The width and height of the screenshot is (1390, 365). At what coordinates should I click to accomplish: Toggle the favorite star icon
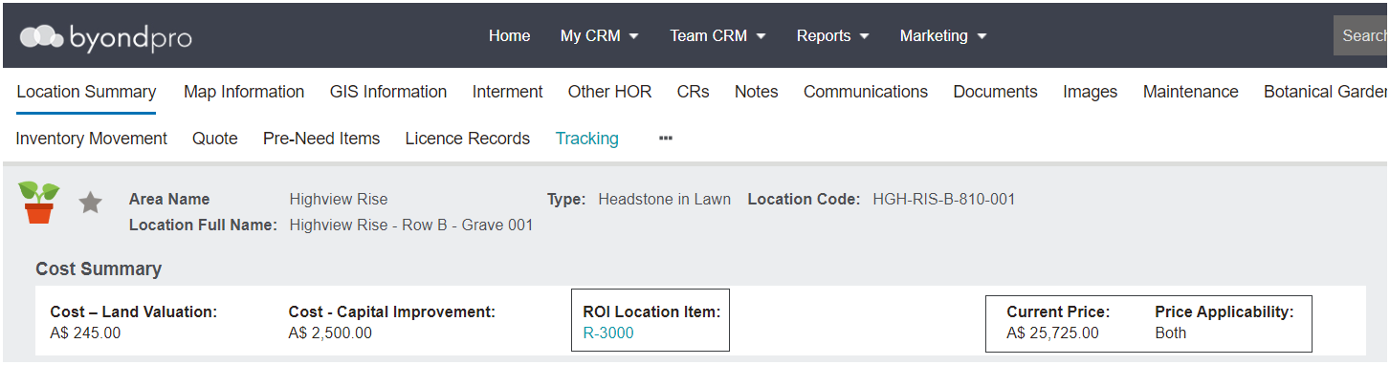(90, 203)
